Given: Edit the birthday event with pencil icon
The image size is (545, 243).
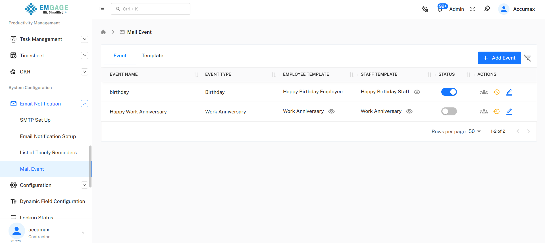Looking at the screenshot, I should click(509, 92).
